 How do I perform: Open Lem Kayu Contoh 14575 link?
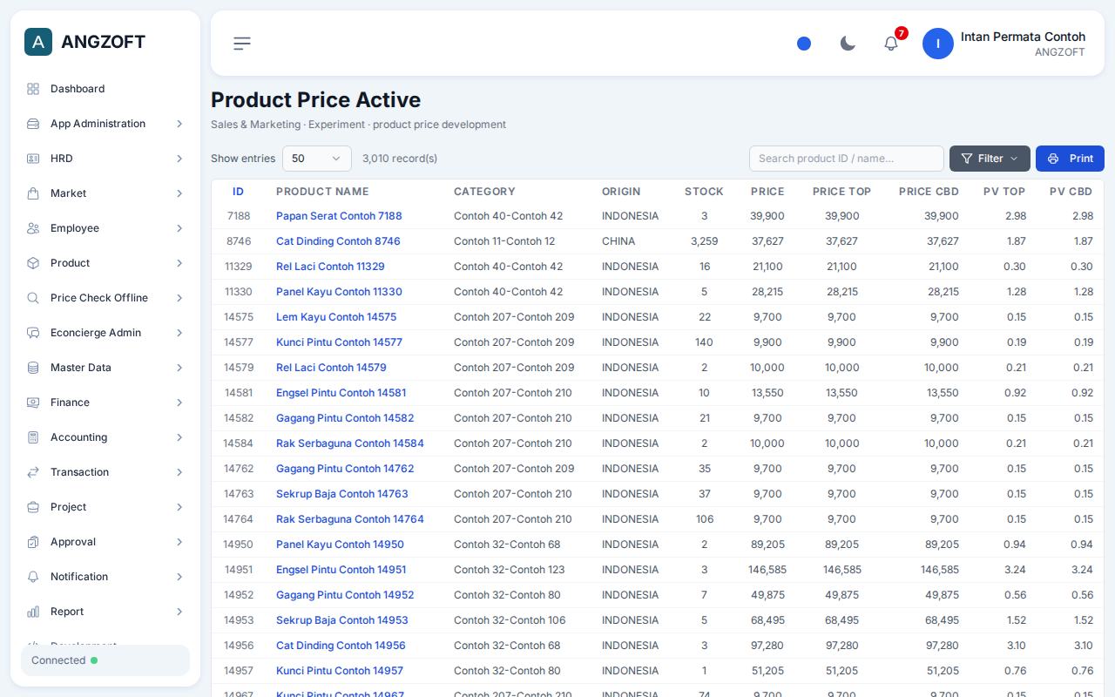pyautogui.click(x=336, y=317)
